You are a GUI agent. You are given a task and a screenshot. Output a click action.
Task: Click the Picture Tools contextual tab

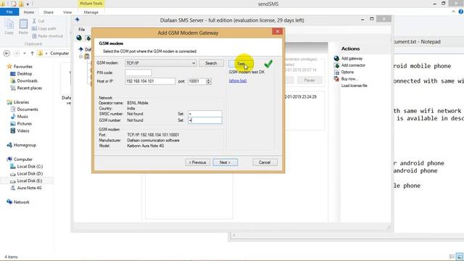tap(91, 4)
